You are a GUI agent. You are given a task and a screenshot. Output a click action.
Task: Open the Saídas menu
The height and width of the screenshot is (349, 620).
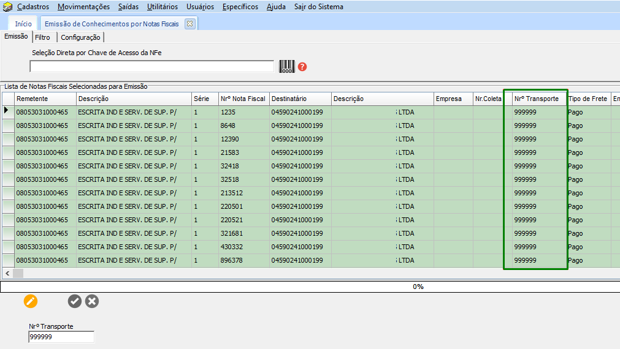(x=129, y=7)
